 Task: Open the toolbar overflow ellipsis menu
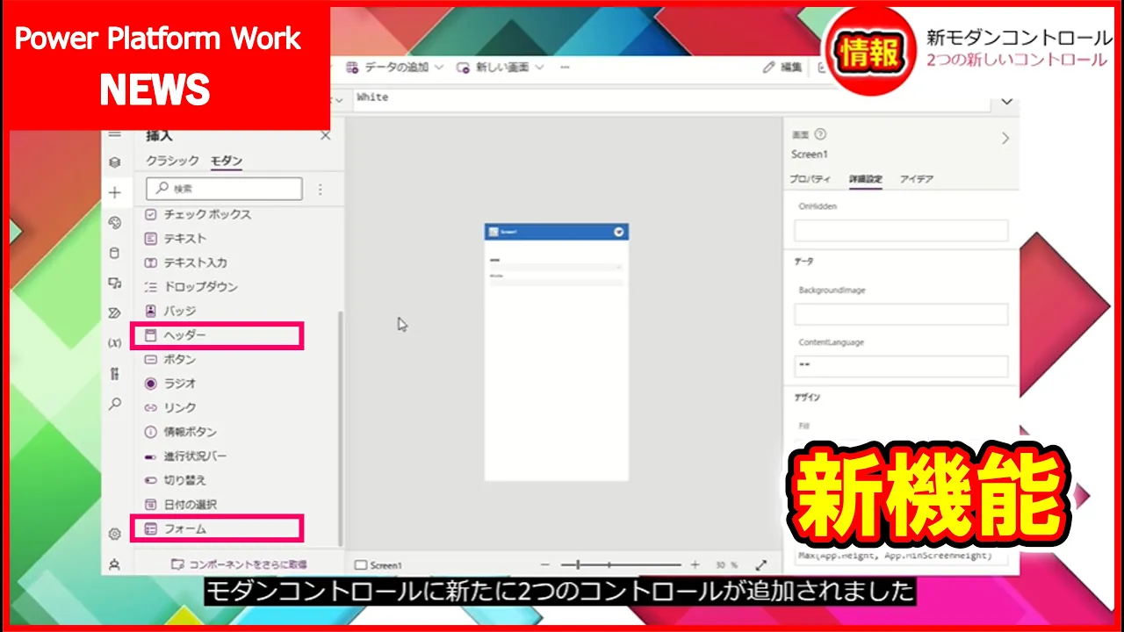click(565, 68)
